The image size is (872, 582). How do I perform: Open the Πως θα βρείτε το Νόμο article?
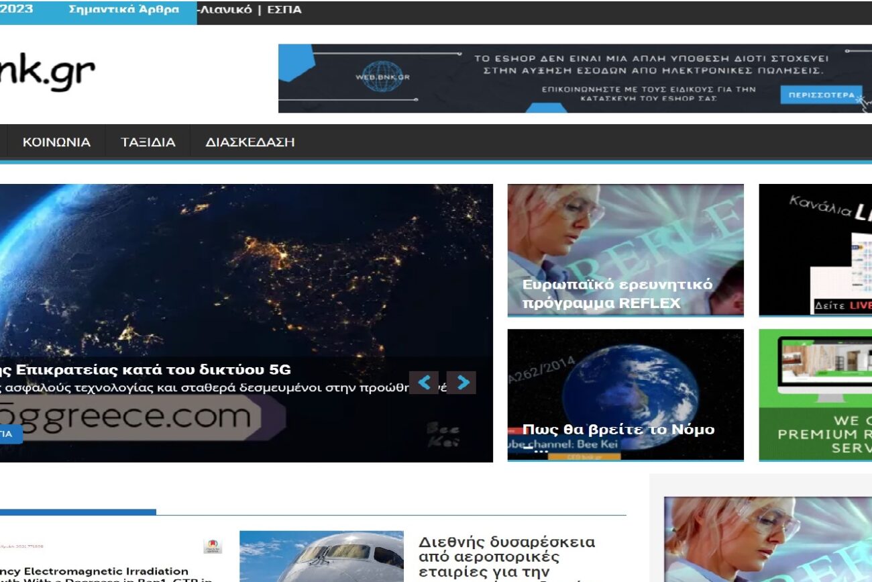pyautogui.click(x=618, y=429)
